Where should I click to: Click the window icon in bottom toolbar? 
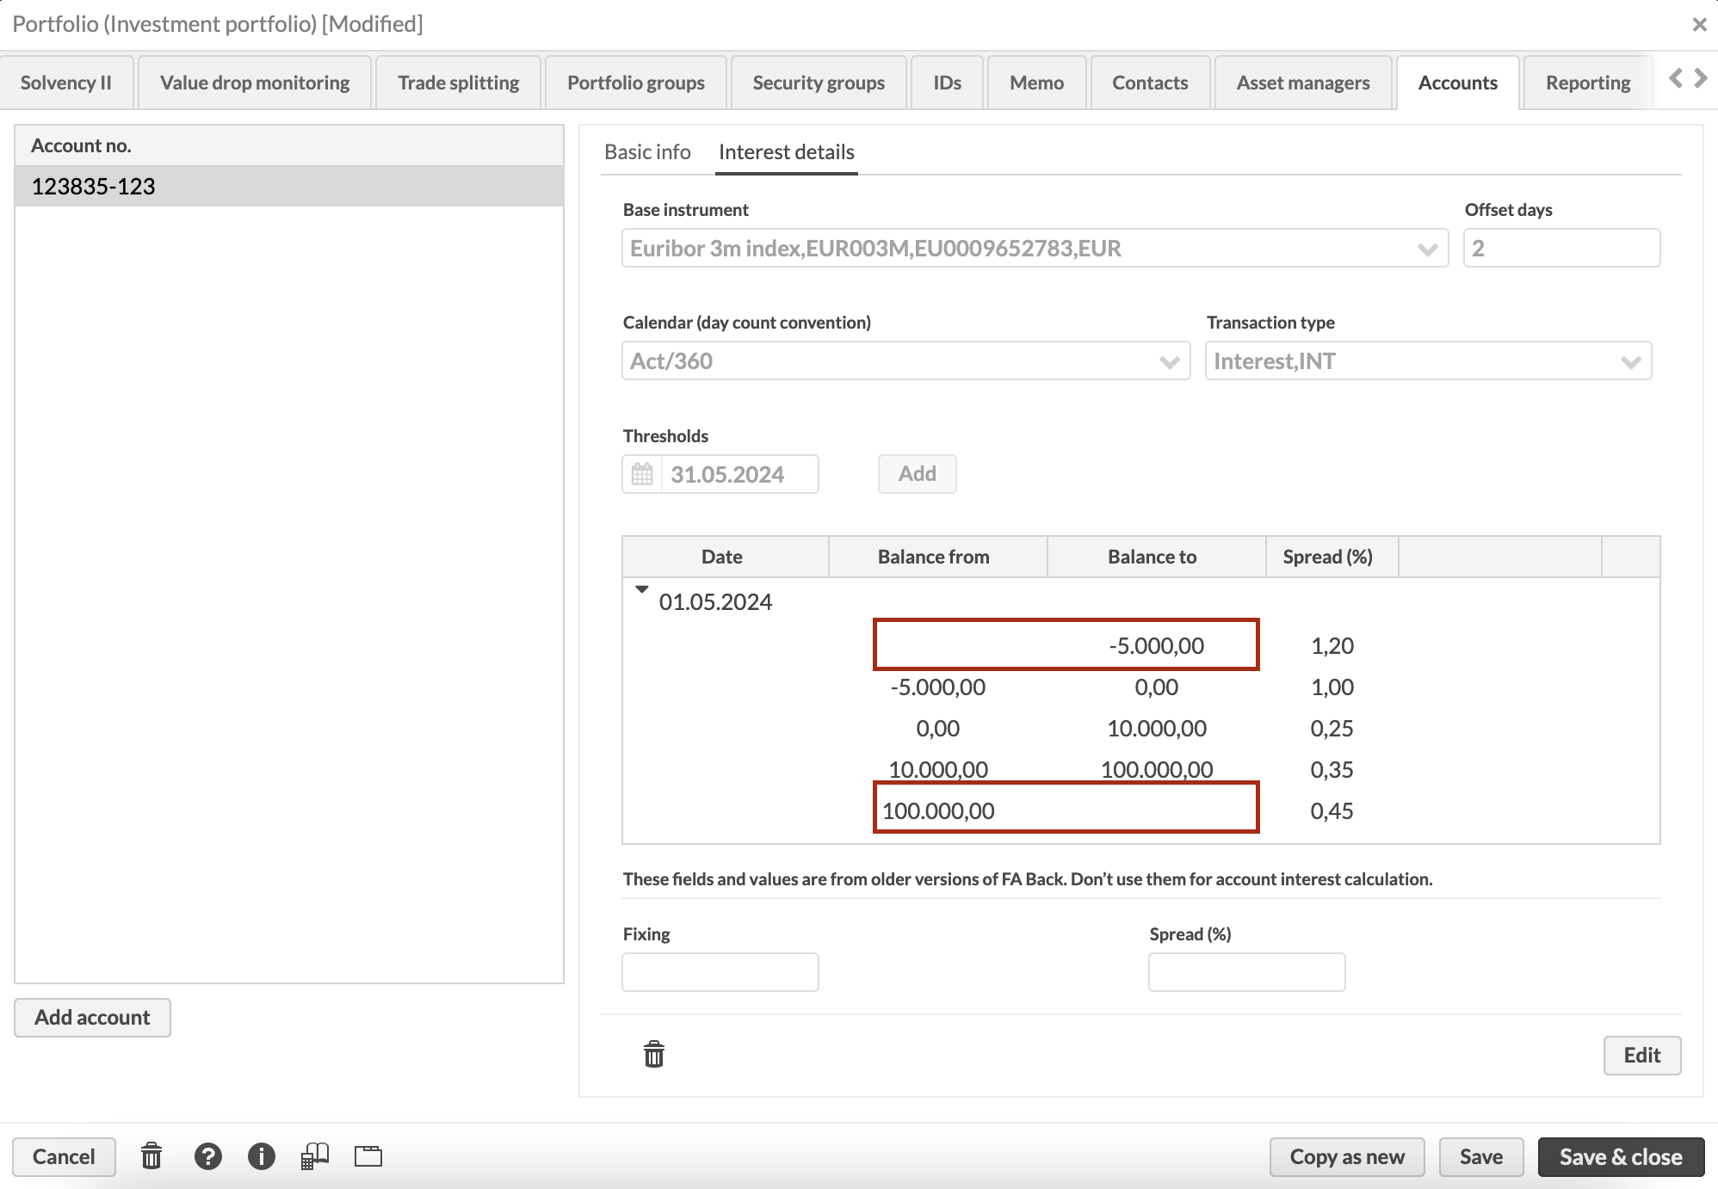(368, 1156)
